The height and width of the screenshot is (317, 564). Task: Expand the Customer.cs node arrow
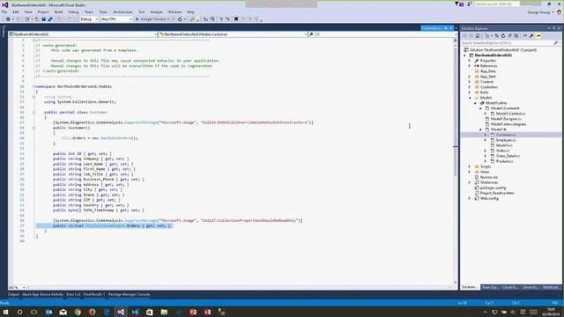pos(486,135)
